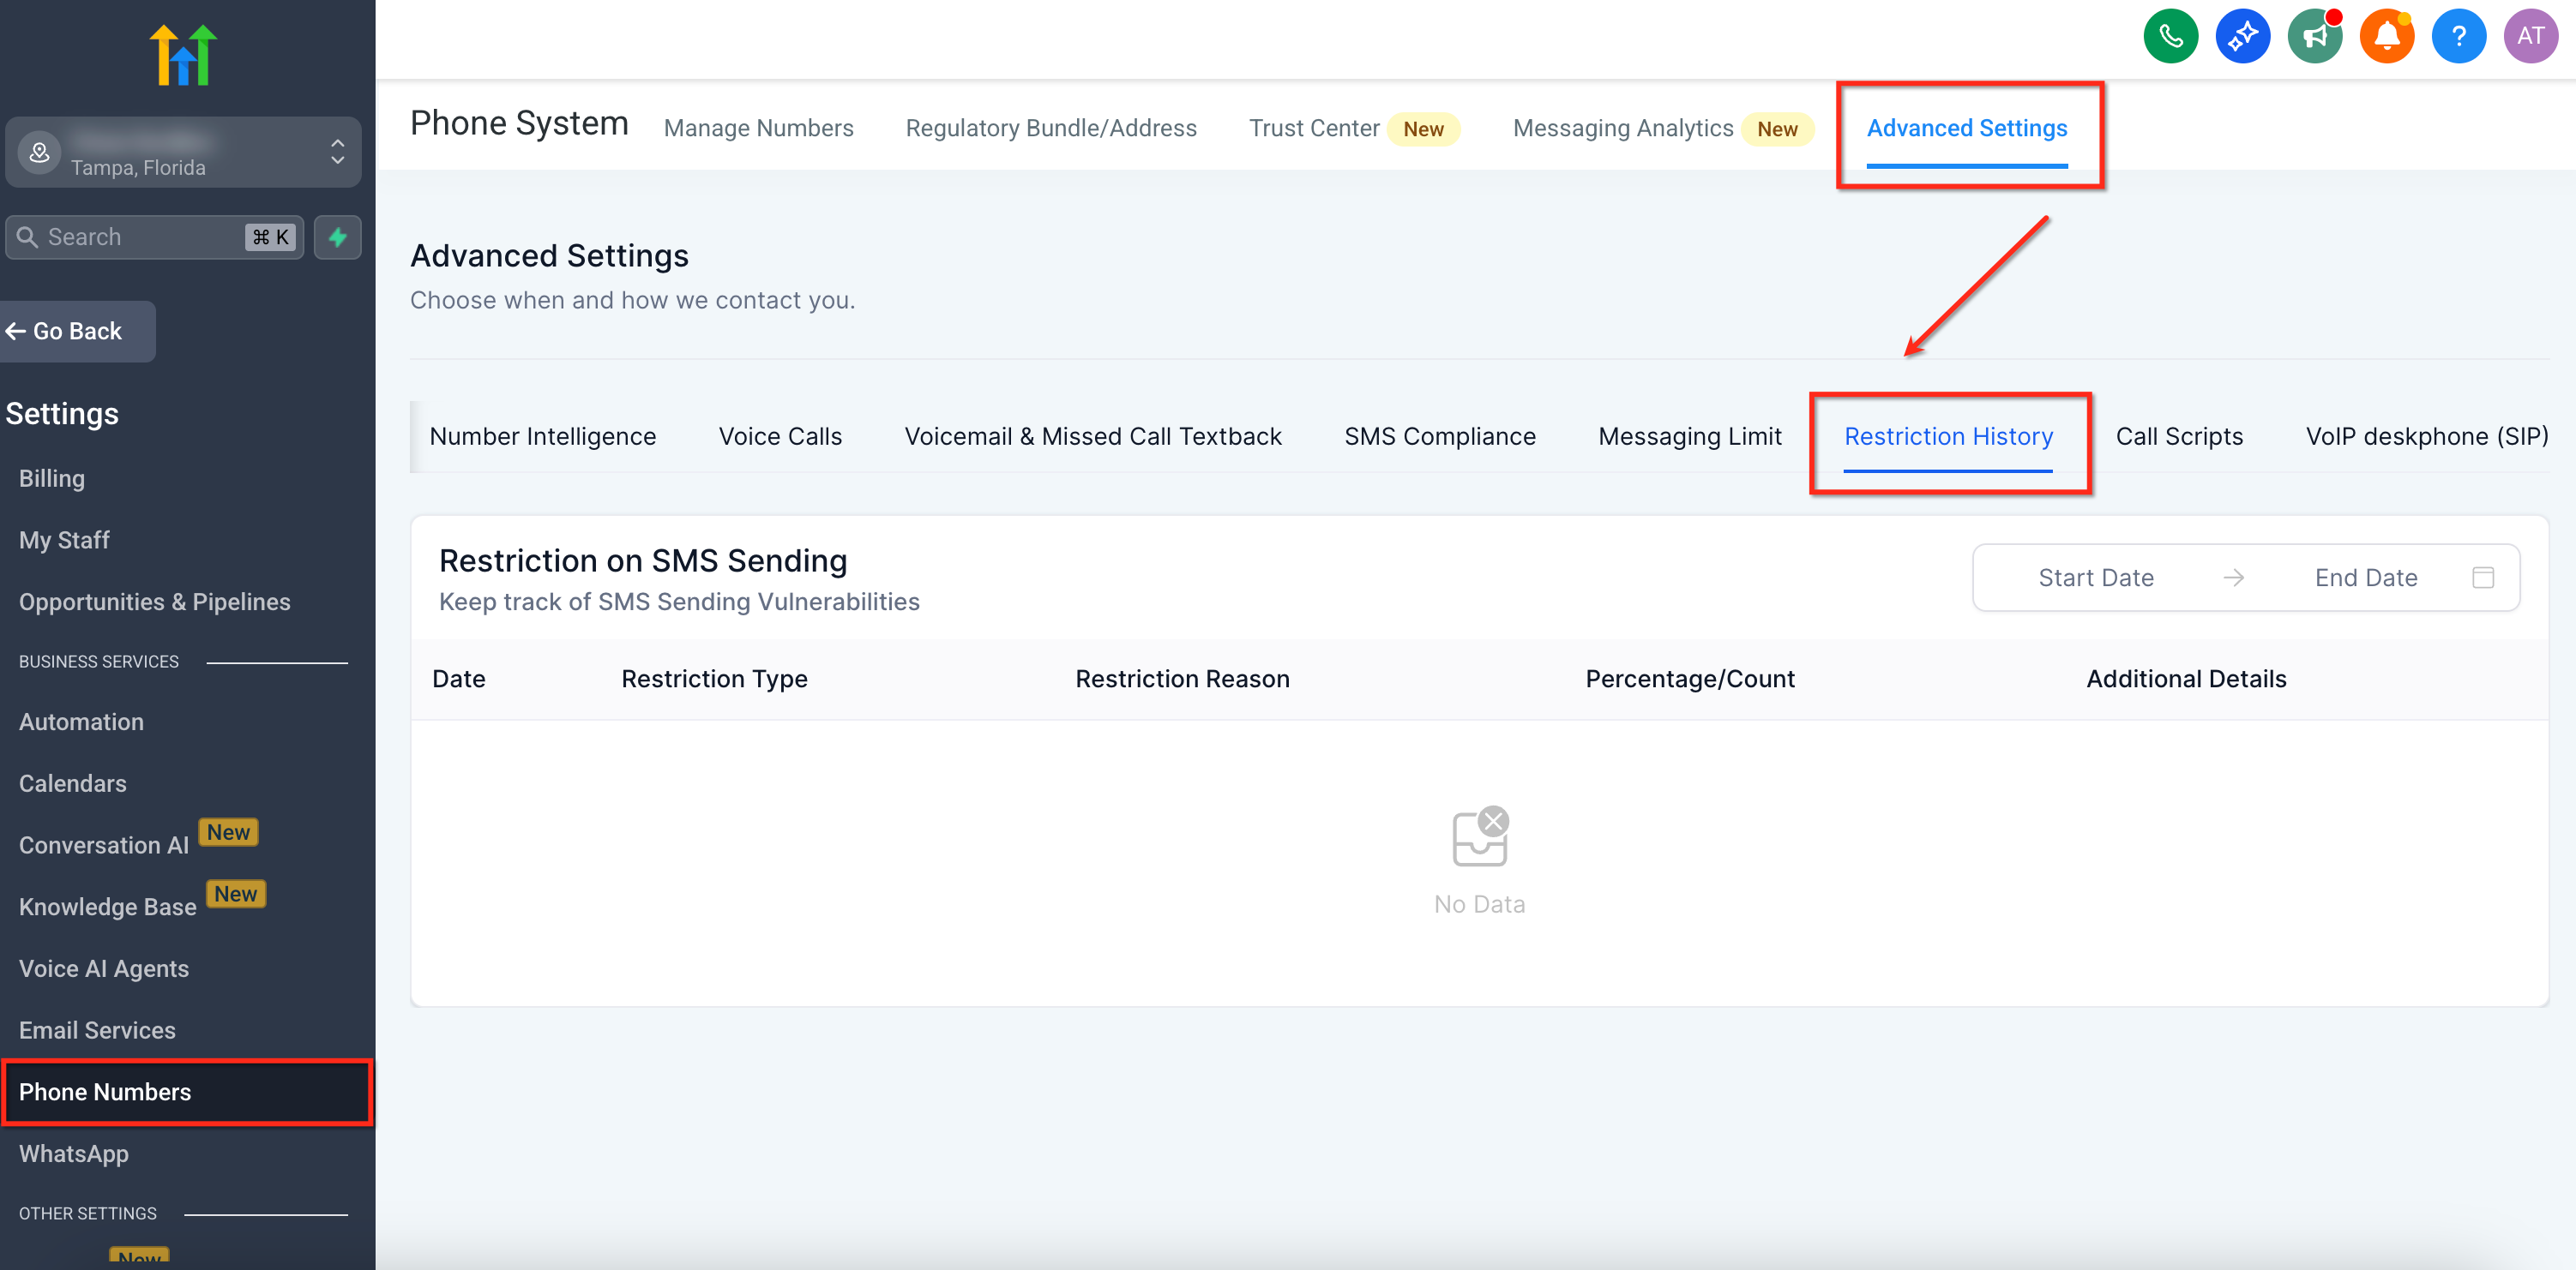Click the green lightning quick actions icon
The height and width of the screenshot is (1270, 2576).
pyautogui.click(x=338, y=238)
